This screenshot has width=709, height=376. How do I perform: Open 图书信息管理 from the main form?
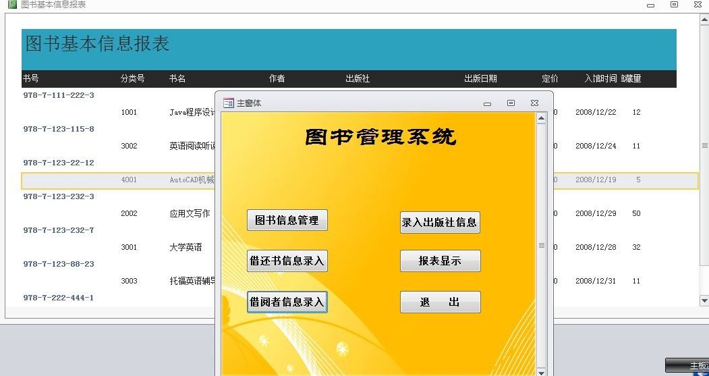[287, 220]
